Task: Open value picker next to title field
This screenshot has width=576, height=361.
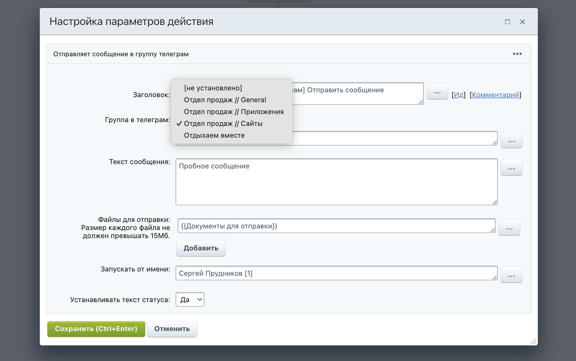Action: pos(437,92)
